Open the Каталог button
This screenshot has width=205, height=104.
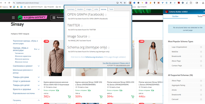pos(58,18)
